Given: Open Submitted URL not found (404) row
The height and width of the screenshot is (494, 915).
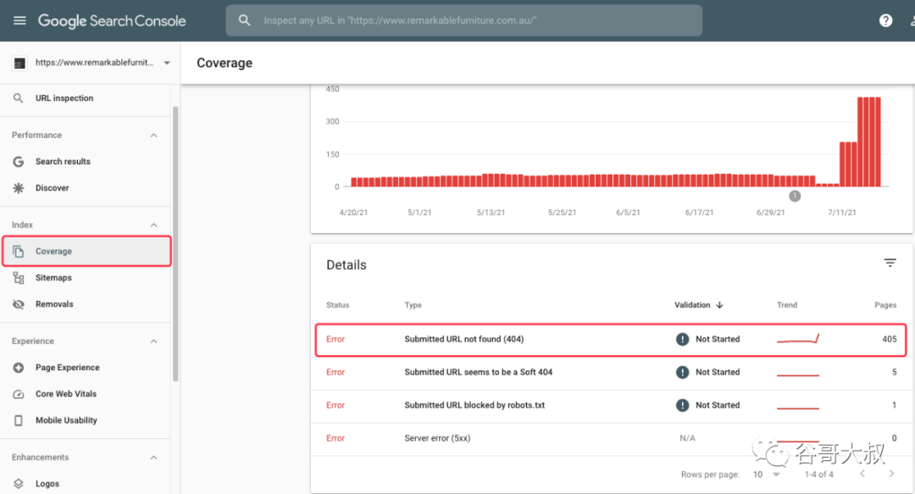Looking at the screenshot, I should click(610, 339).
